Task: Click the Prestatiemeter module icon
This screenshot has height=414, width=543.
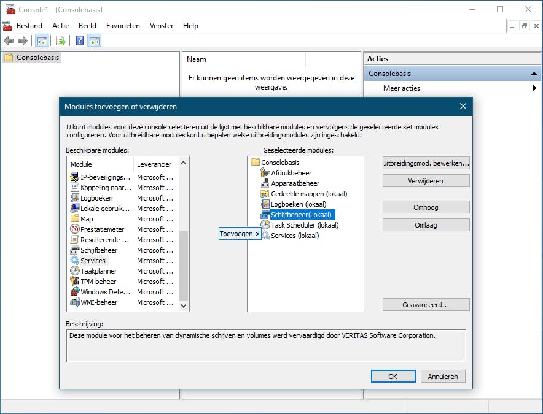Action: [75, 229]
